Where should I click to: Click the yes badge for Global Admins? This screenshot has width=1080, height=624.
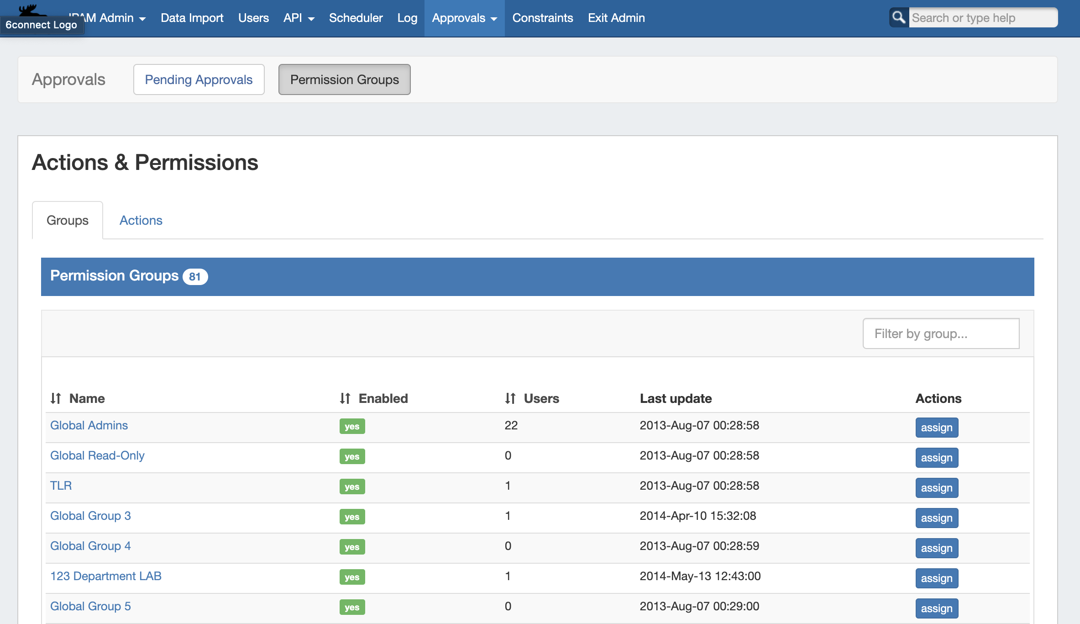point(352,426)
